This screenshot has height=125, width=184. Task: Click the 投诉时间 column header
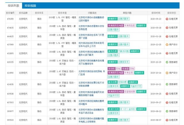pyautogui.click(x=156, y=13)
